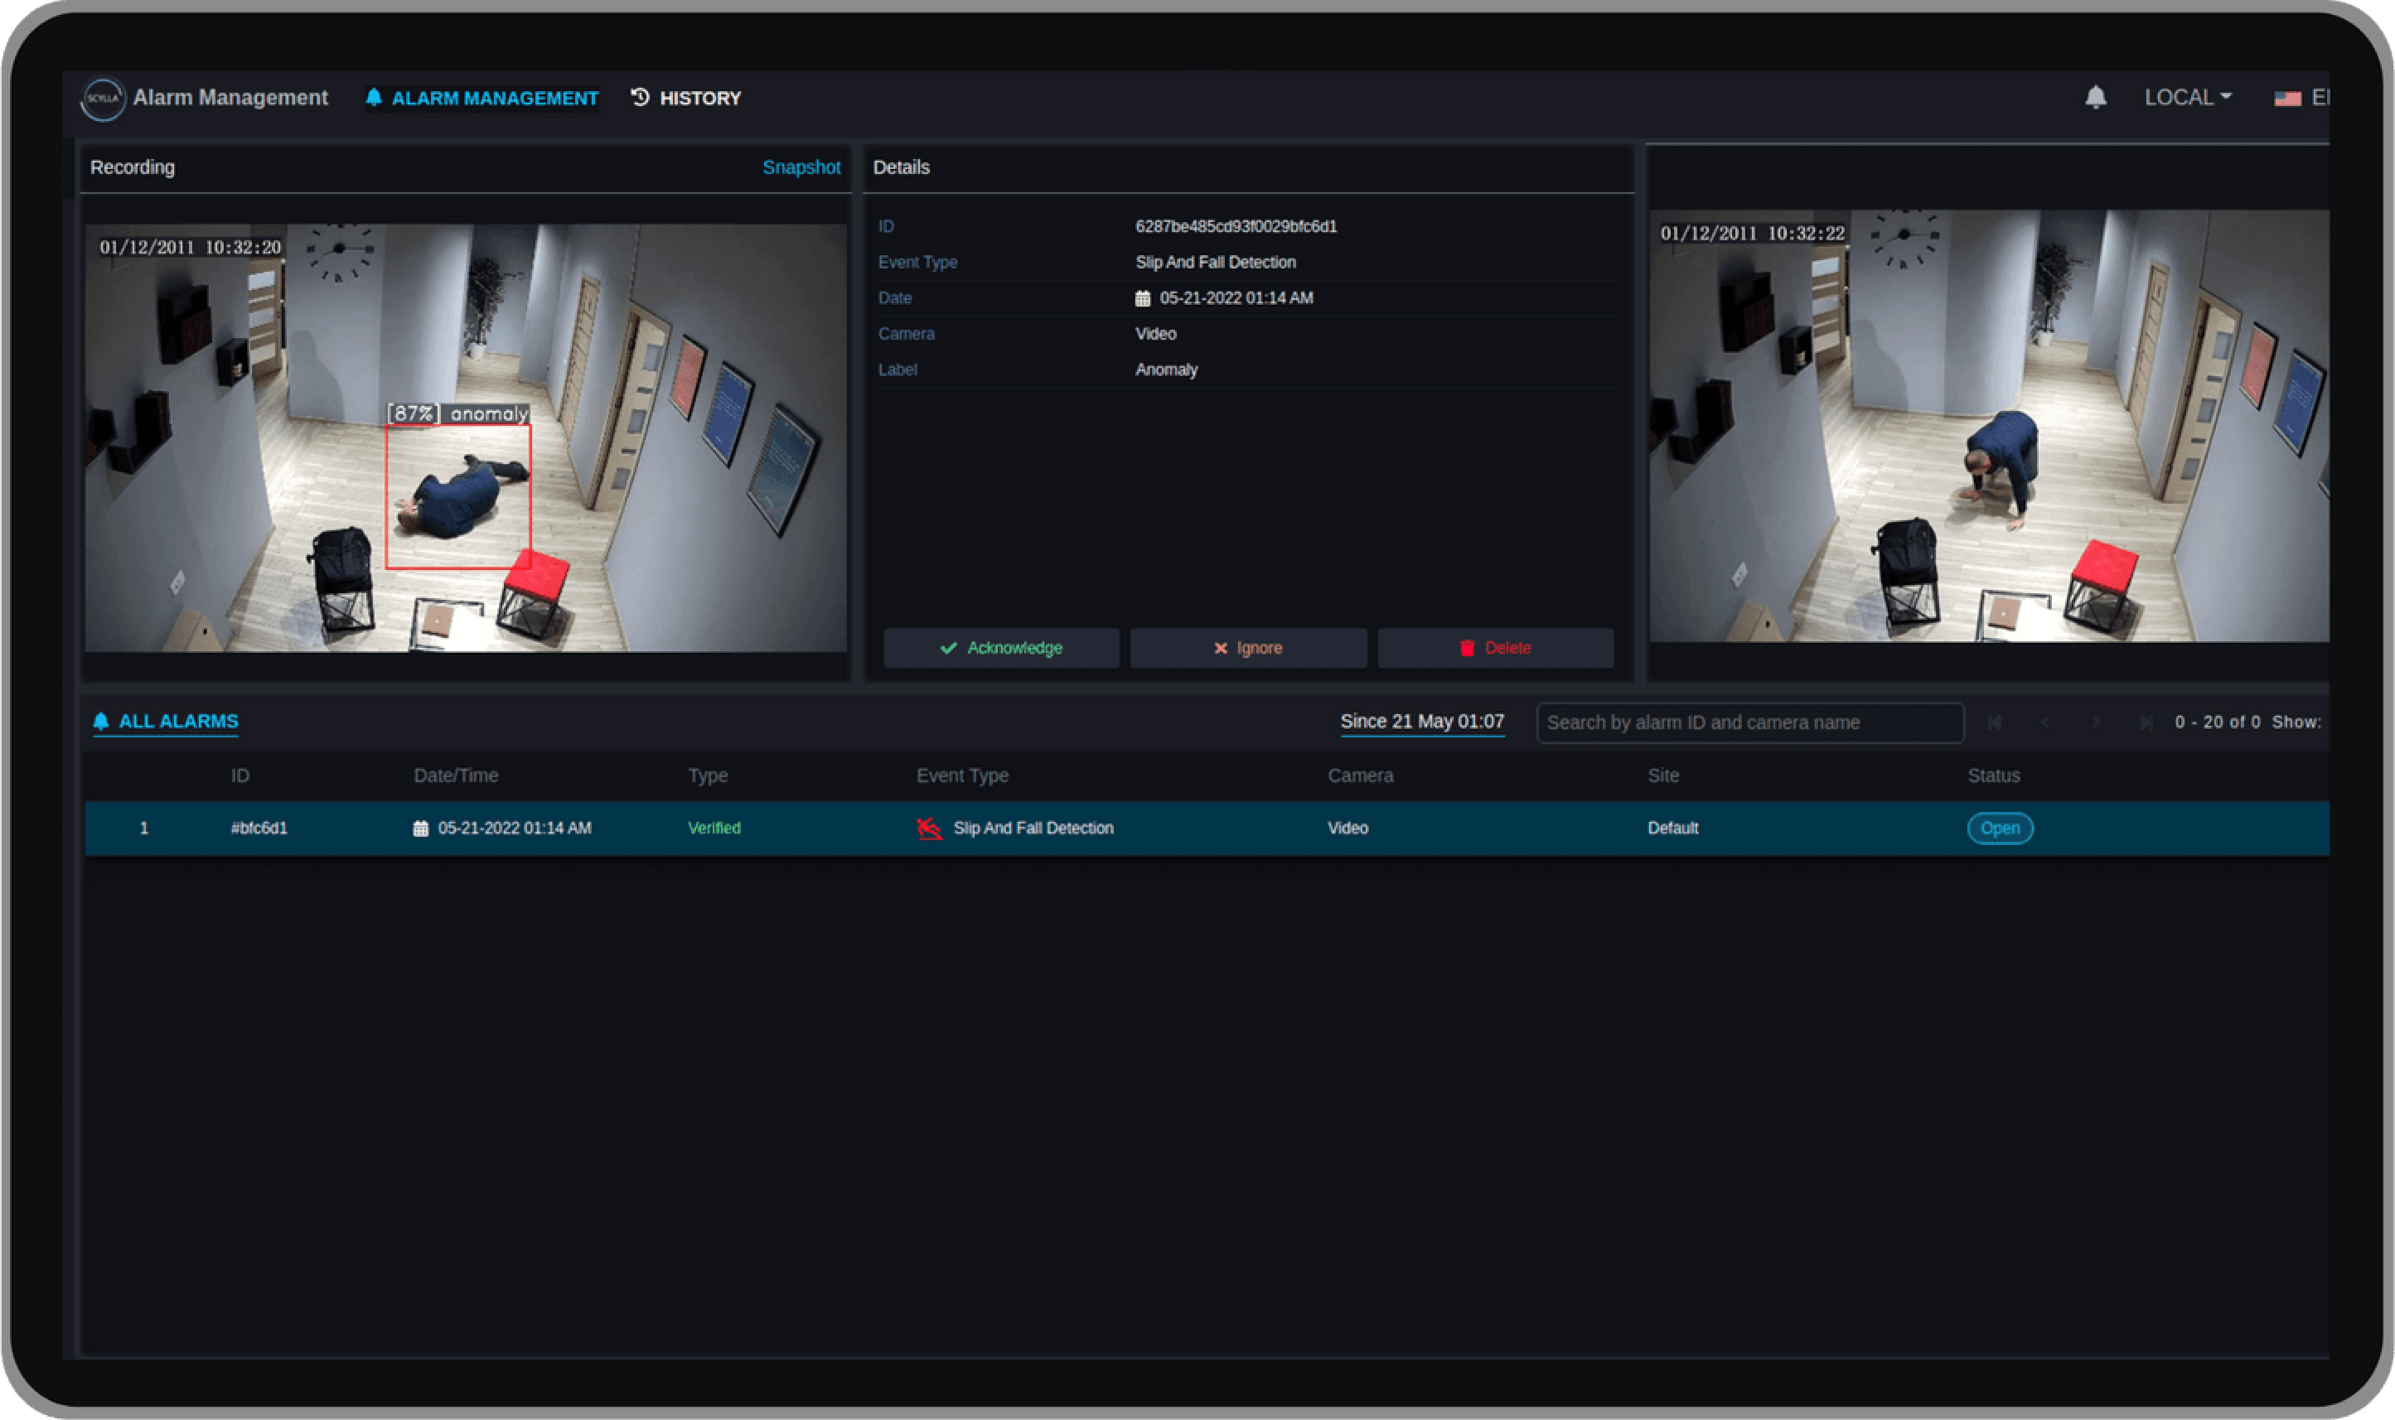Select the Anomaly label value
This screenshot has width=2395, height=1420.
1166,369
